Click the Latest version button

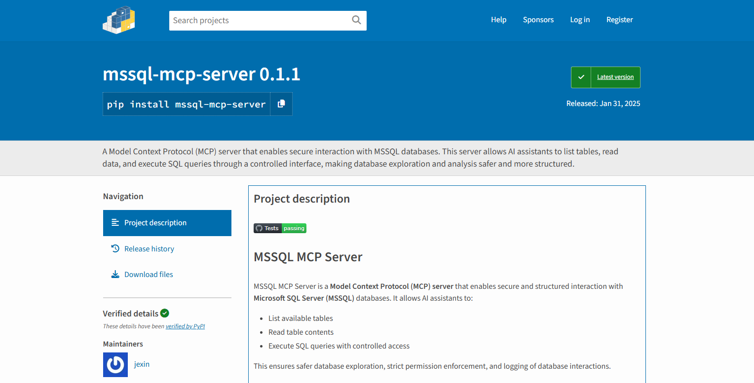pyautogui.click(x=605, y=77)
